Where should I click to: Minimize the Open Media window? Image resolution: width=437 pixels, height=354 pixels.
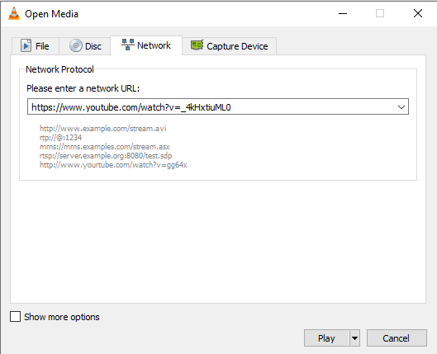(343, 13)
